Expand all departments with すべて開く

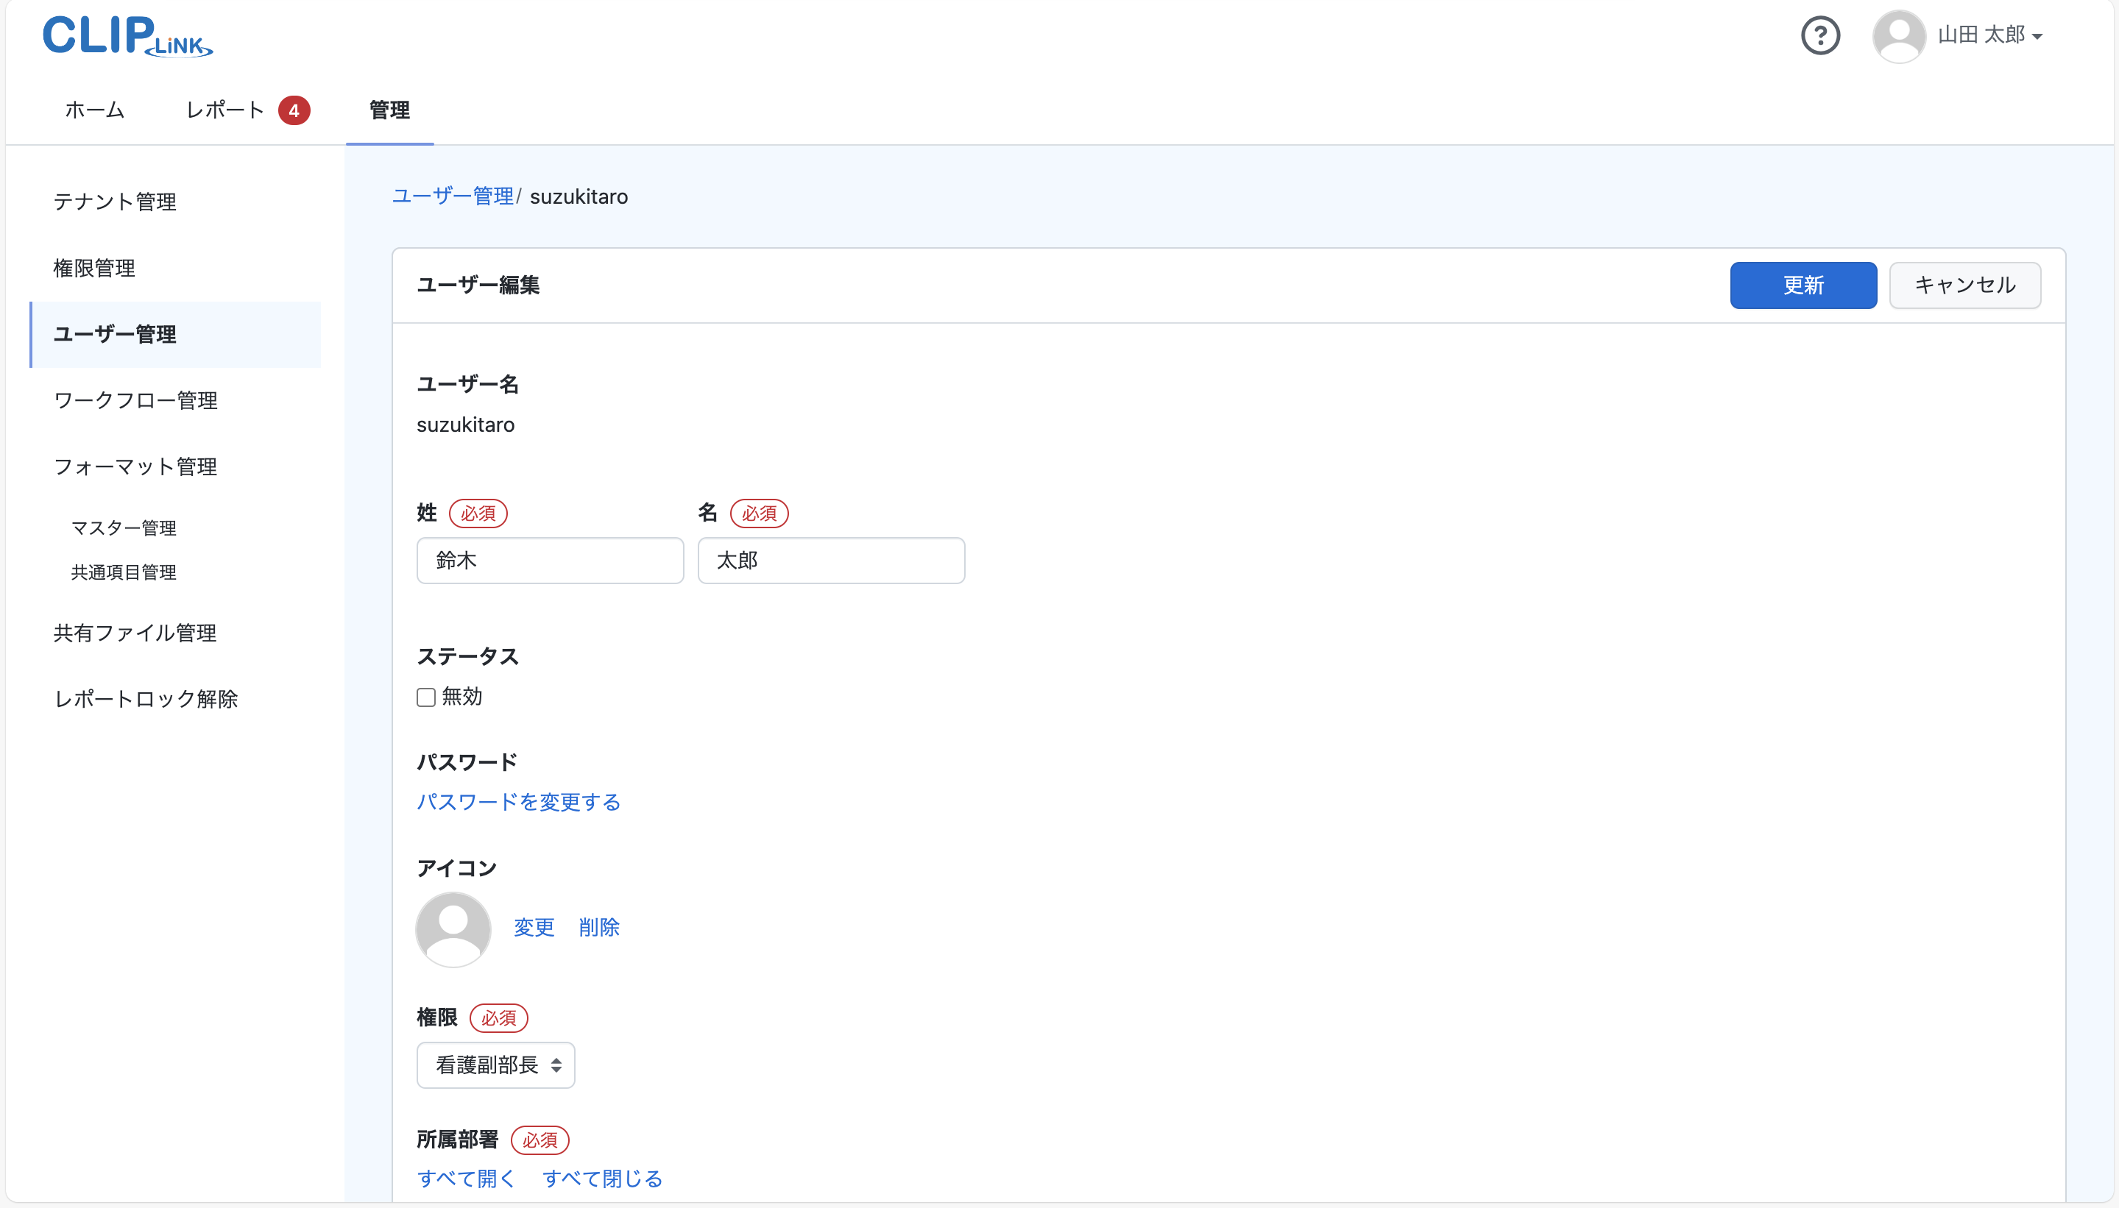[466, 1178]
